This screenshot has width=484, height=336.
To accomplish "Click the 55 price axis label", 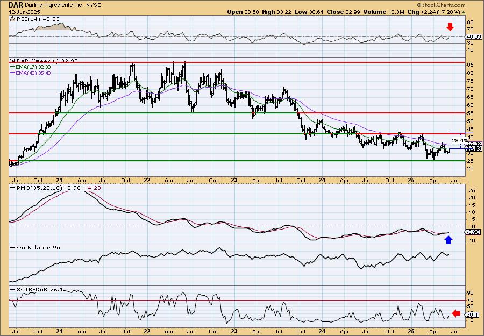I will tap(471, 113).
